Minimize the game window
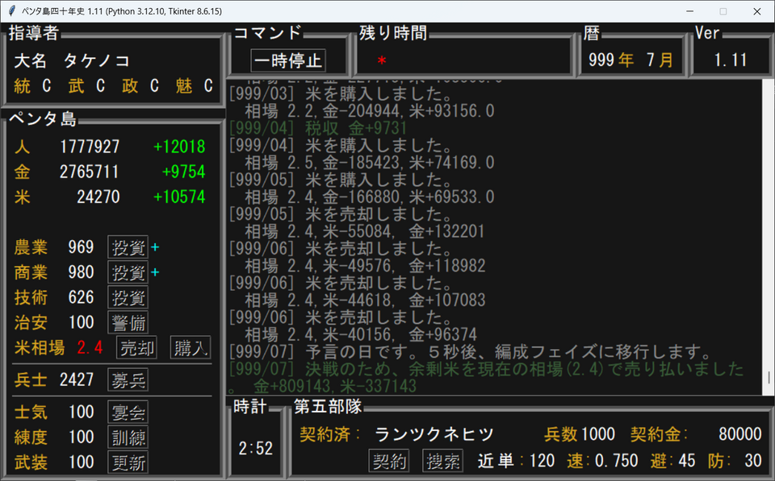Image resolution: width=775 pixels, height=481 pixels. [688, 11]
